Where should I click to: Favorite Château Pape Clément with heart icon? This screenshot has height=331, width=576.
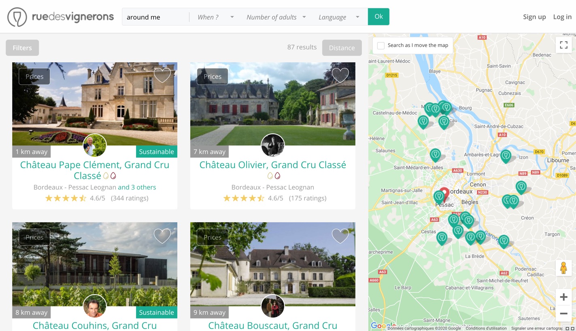[x=162, y=76]
